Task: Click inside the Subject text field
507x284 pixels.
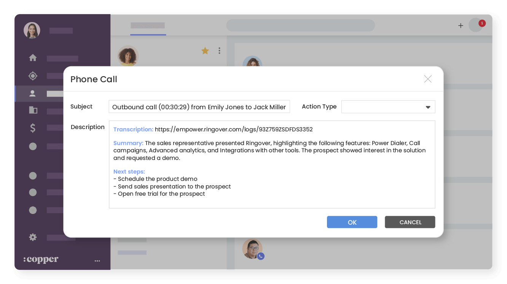Action: tap(199, 107)
